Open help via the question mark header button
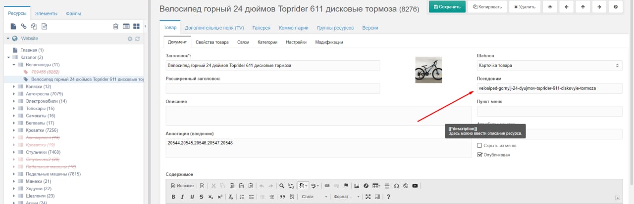634x204 pixels. 615,7
